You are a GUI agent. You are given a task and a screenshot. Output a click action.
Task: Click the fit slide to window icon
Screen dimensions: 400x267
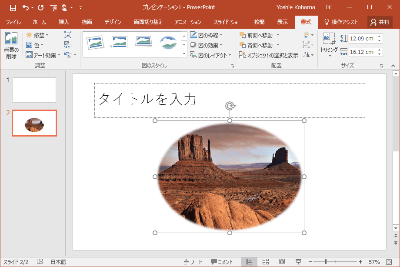click(x=389, y=262)
